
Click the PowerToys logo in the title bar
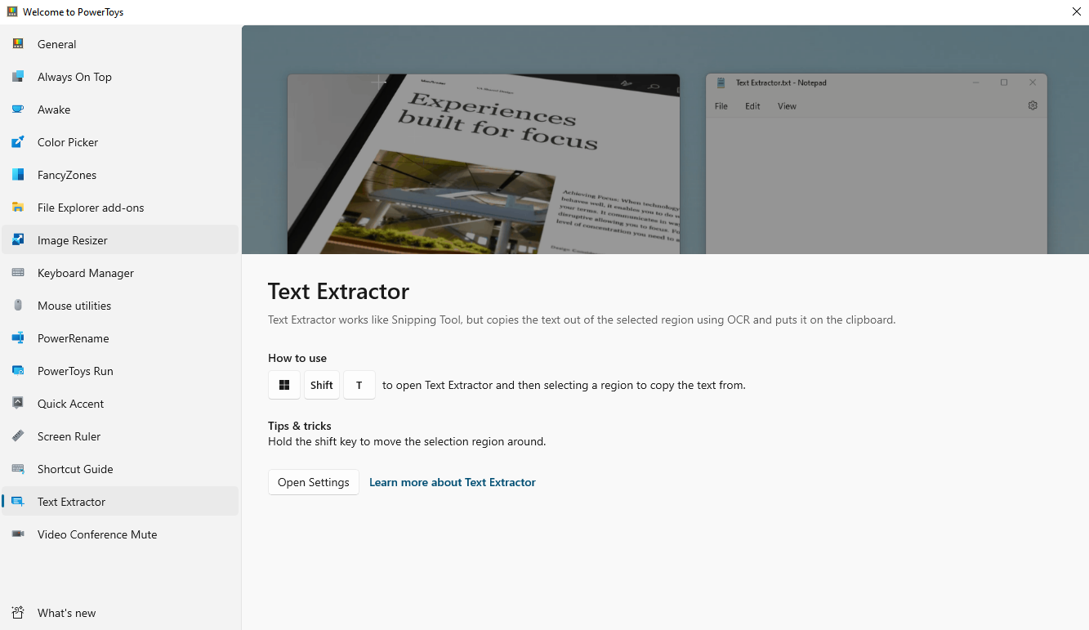click(x=12, y=12)
